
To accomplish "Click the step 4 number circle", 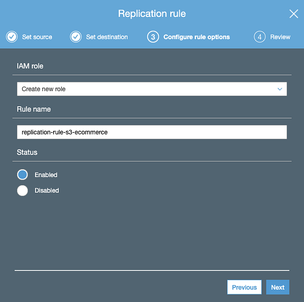I will [259, 37].
